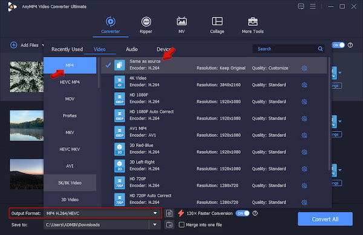Select 3D Video format category

70,199
